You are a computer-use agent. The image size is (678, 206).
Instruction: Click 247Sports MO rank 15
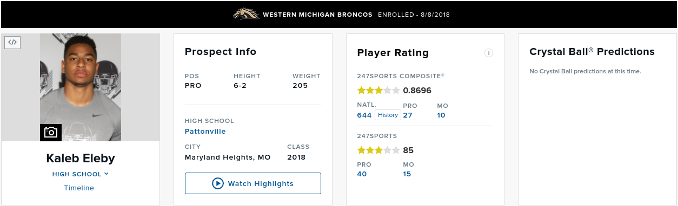click(x=407, y=174)
